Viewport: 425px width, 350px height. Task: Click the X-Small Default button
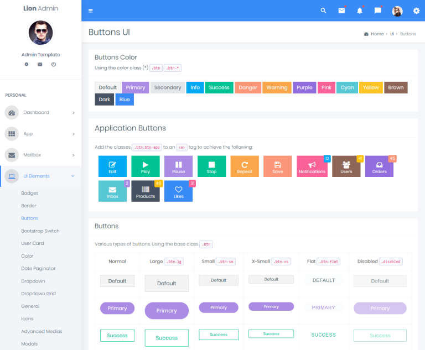point(271,279)
